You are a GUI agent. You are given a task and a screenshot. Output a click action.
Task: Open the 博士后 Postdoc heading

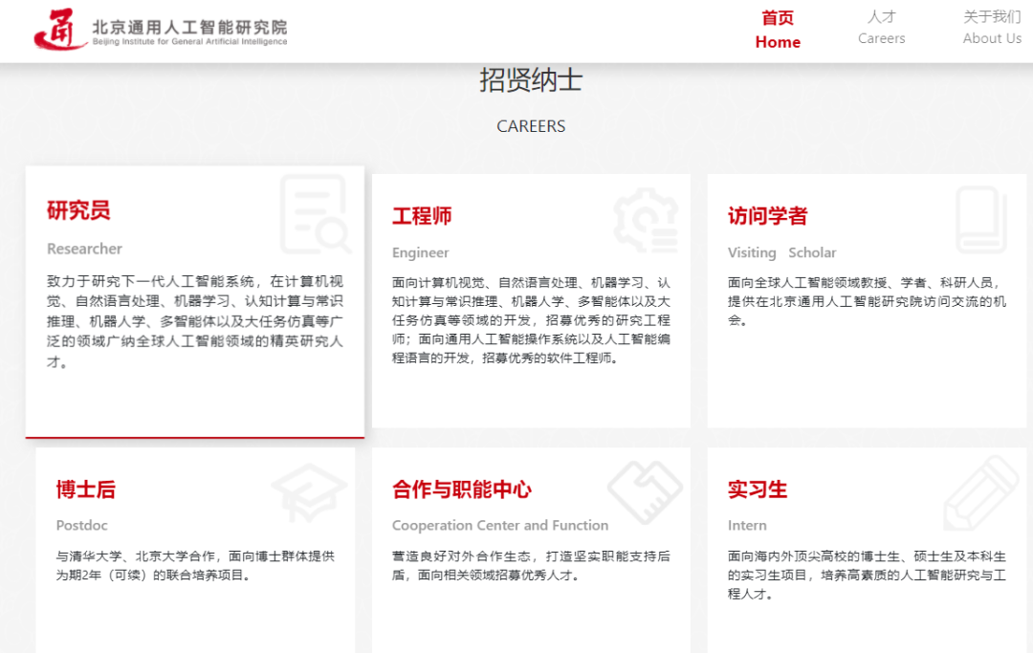click(x=85, y=490)
